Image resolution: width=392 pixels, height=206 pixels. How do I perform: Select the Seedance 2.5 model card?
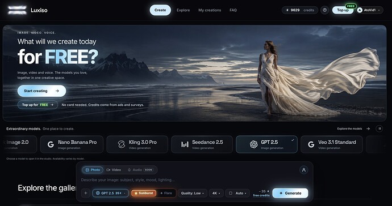(x=202, y=144)
